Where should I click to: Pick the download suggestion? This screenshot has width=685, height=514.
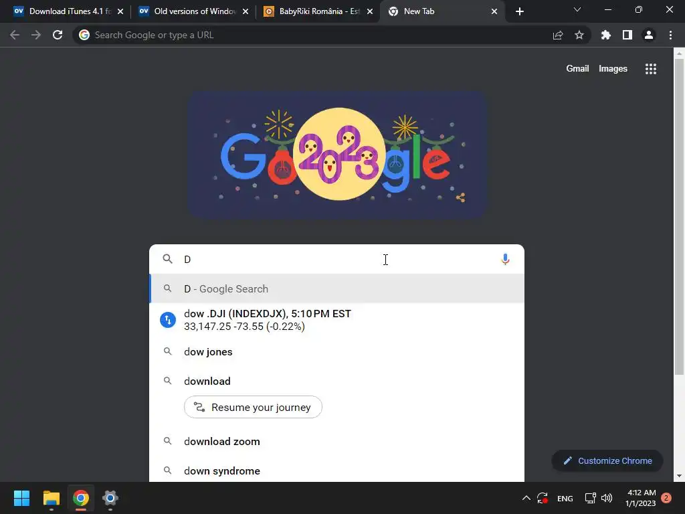337,381
